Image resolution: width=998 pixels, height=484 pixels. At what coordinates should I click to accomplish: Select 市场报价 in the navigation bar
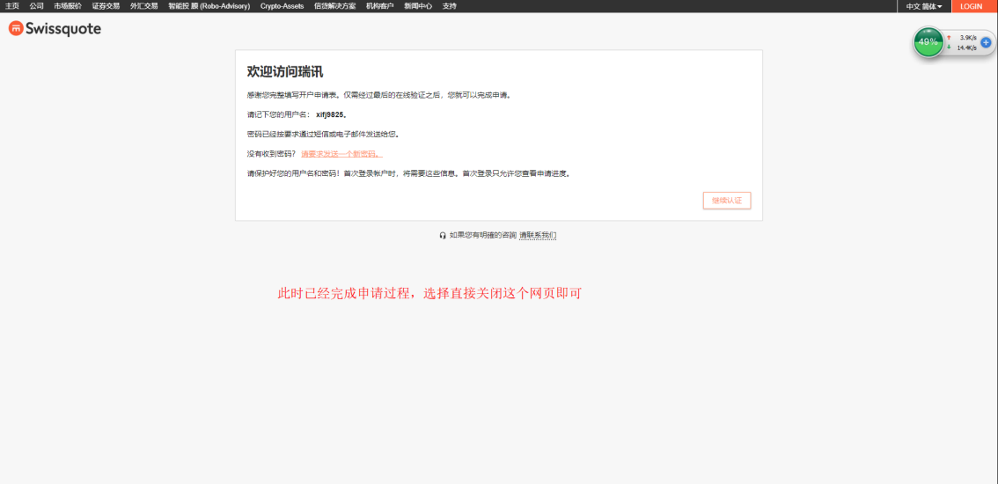click(x=68, y=6)
